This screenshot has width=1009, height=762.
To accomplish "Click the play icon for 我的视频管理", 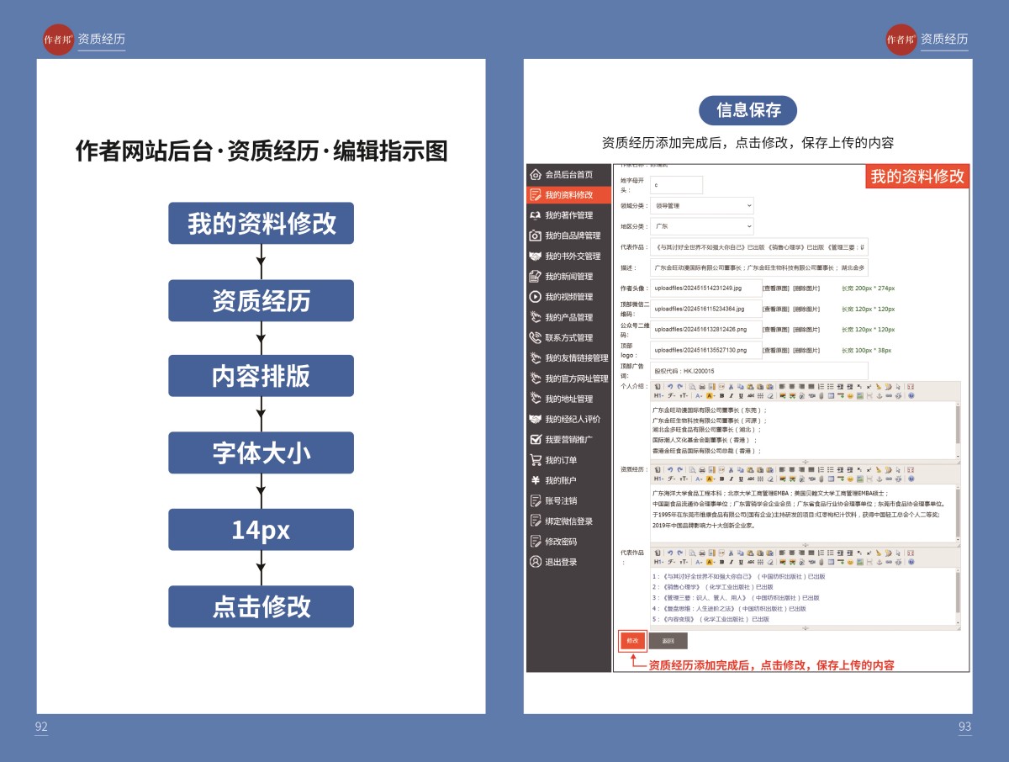I will [535, 297].
